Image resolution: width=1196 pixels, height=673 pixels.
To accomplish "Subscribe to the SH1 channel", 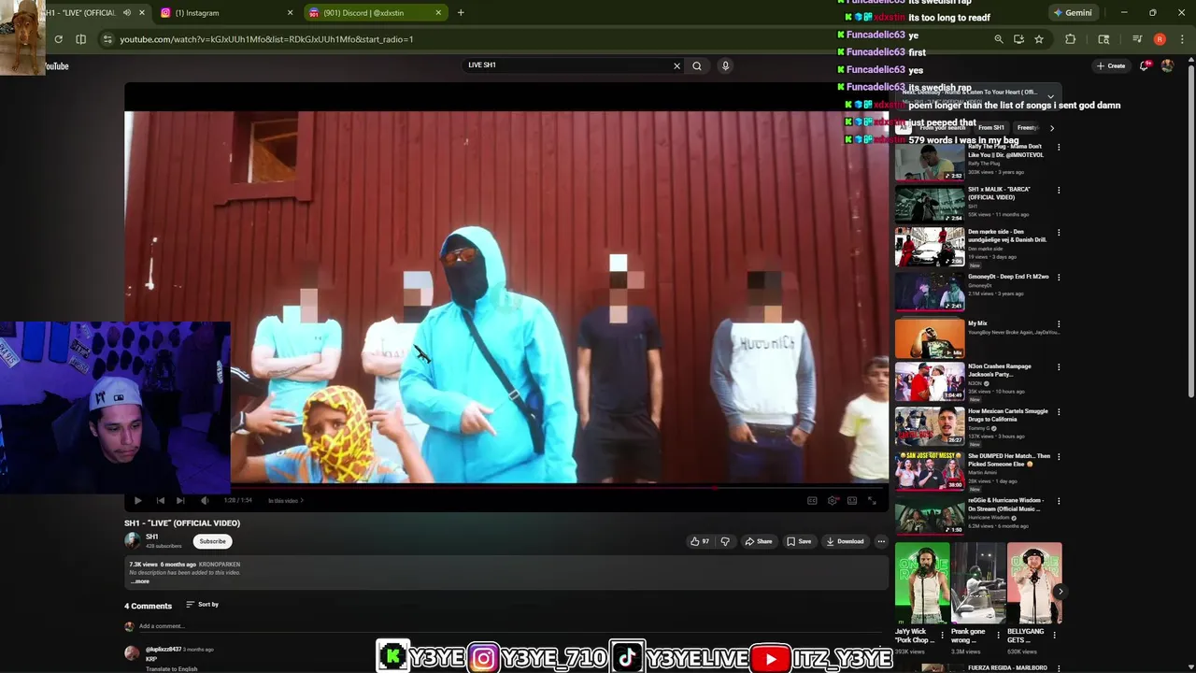I will click(212, 541).
